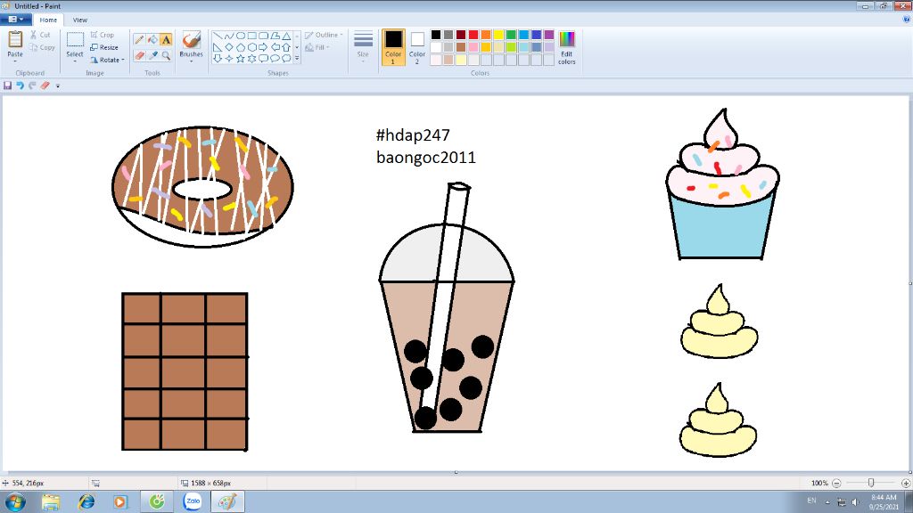The image size is (913, 513).
Task: Open Windows Explorer folder on taskbar
Action: click(51, 501)
